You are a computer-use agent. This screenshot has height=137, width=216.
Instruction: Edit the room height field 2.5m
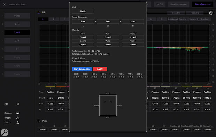coord(133,22)
